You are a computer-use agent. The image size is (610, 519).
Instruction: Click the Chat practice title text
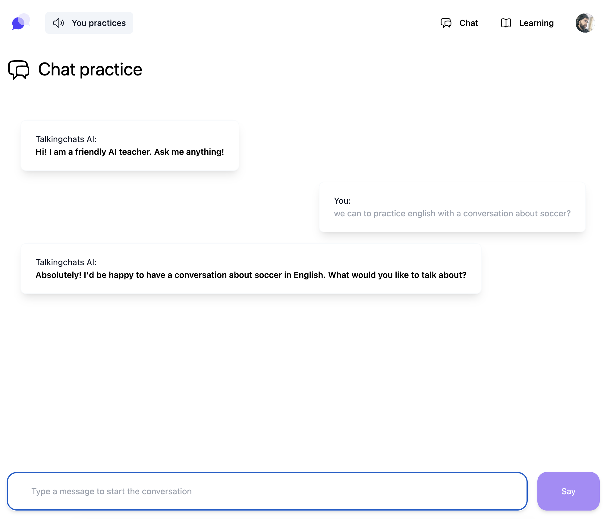[x=90, y=70]
